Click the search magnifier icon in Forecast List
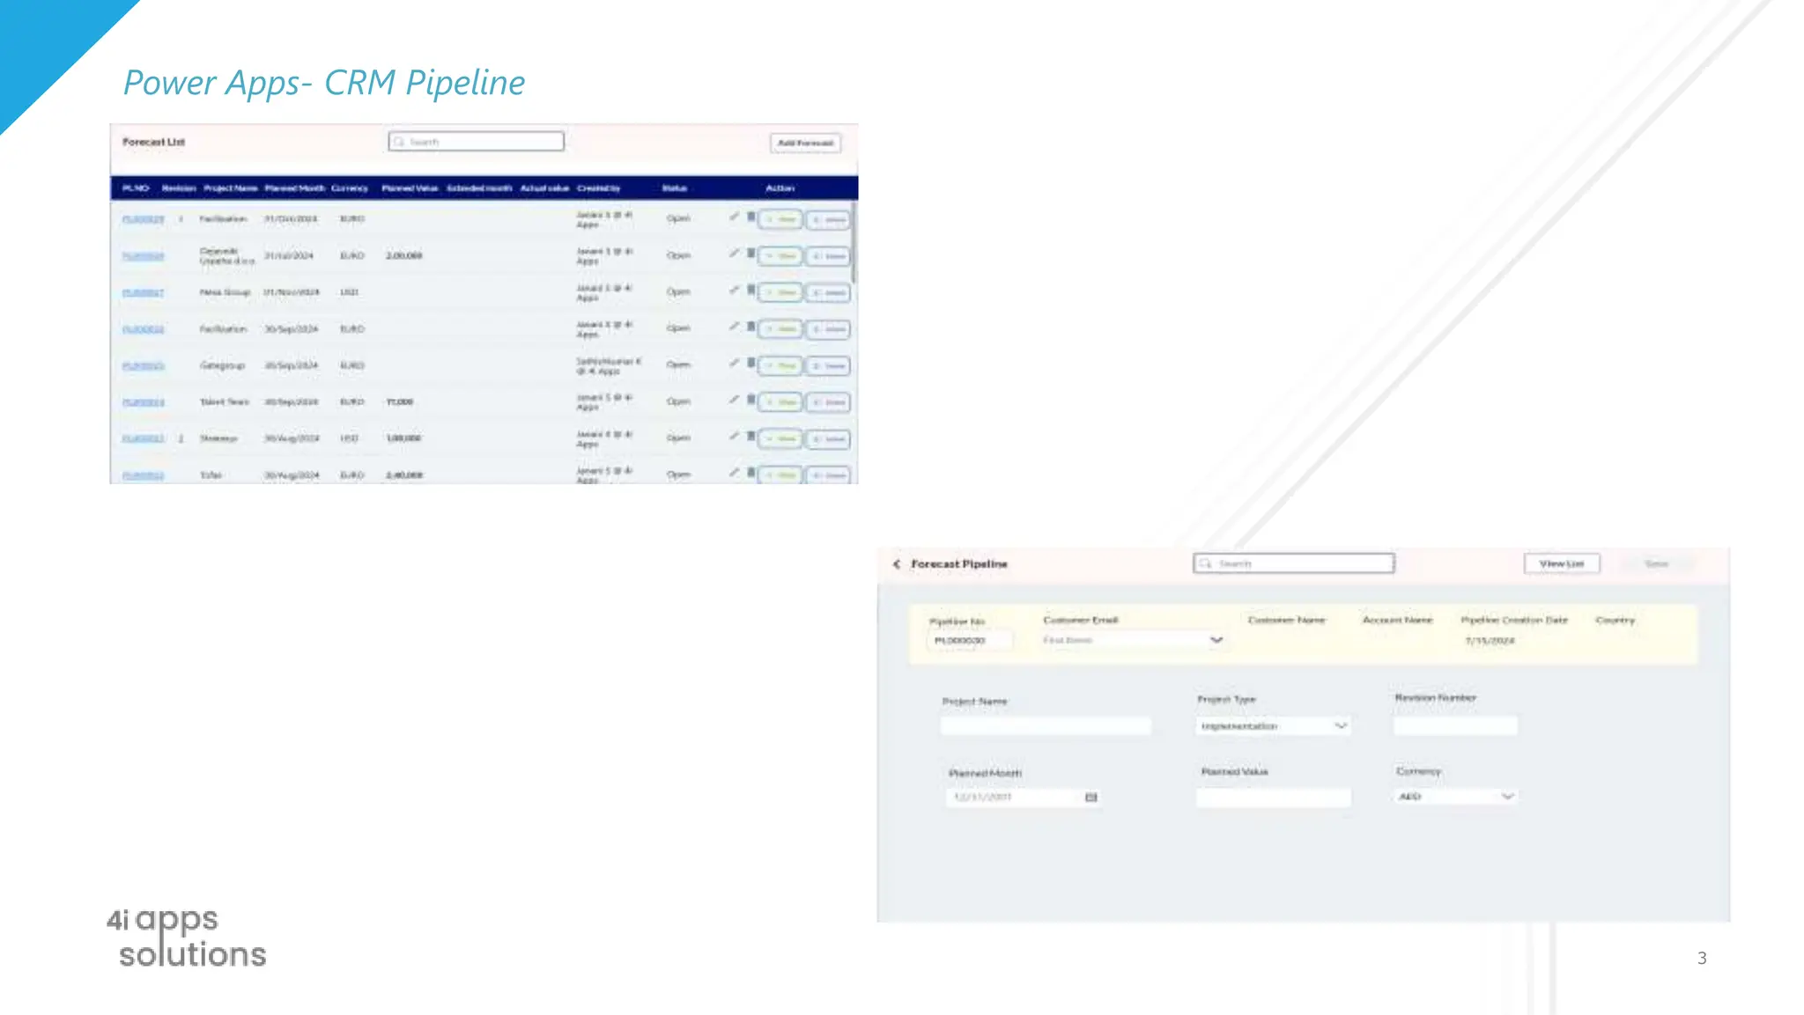This screenshot has width=1804, height=1015. pyautogui.click(x=399, y=142)
